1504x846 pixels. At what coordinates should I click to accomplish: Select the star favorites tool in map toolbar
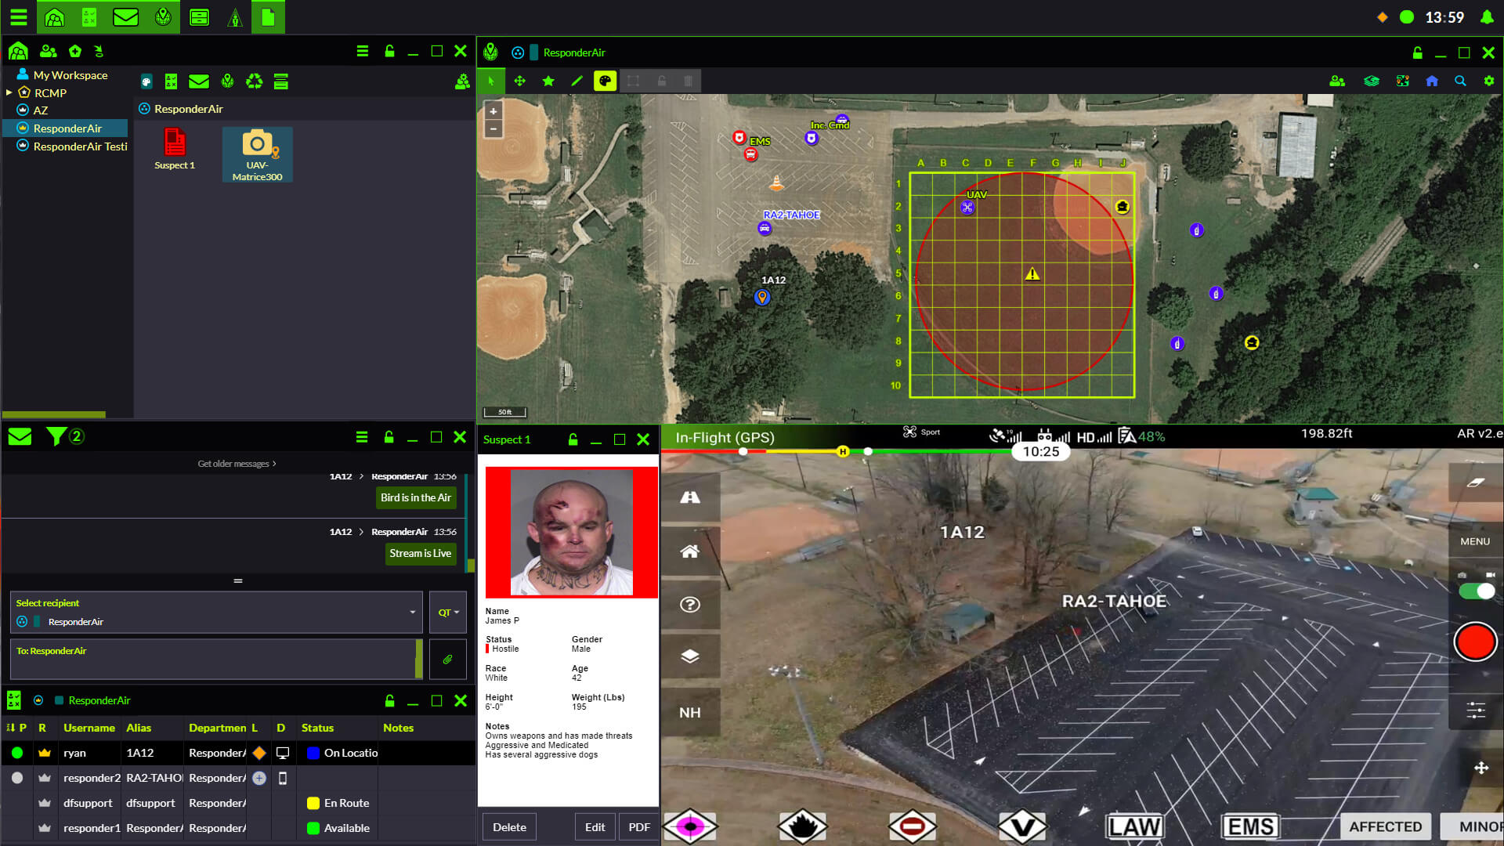pos(548,81)
